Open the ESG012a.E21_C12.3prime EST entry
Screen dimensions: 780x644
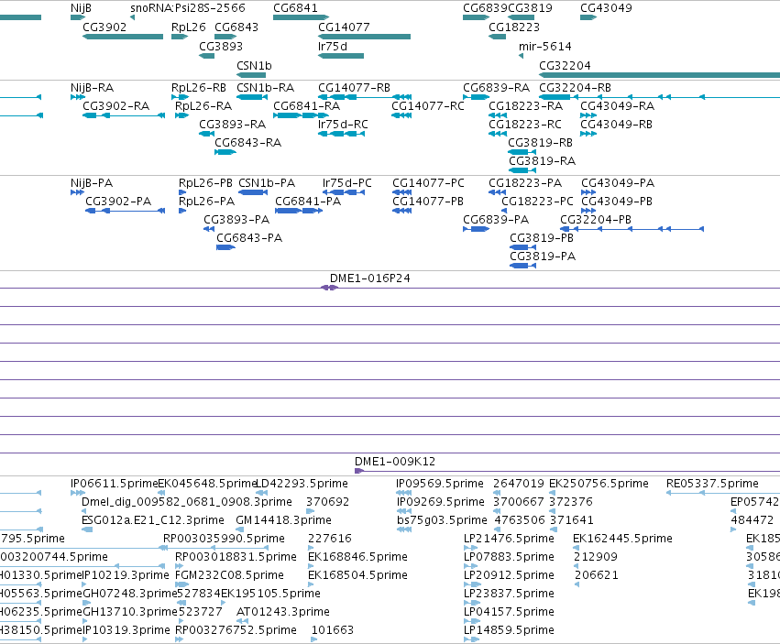tap(87, 529)
